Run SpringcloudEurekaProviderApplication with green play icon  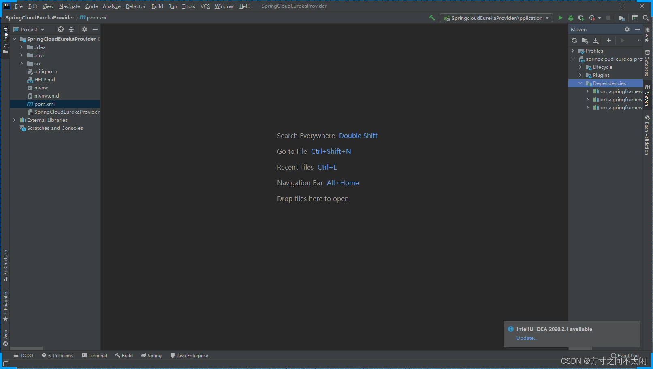pyautogui.click(x=560, y=18)
